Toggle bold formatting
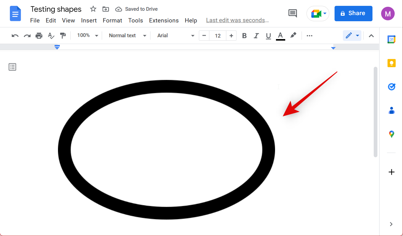 point(245,36)
